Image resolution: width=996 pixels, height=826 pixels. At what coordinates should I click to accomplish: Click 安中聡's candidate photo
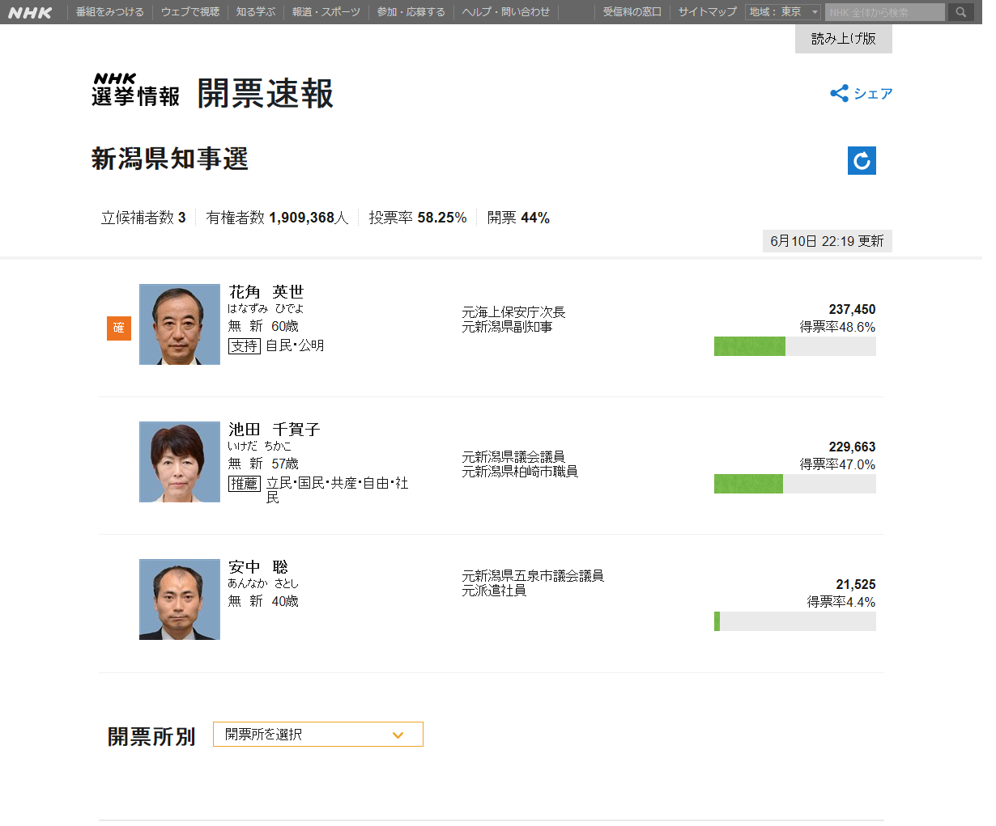180,599
